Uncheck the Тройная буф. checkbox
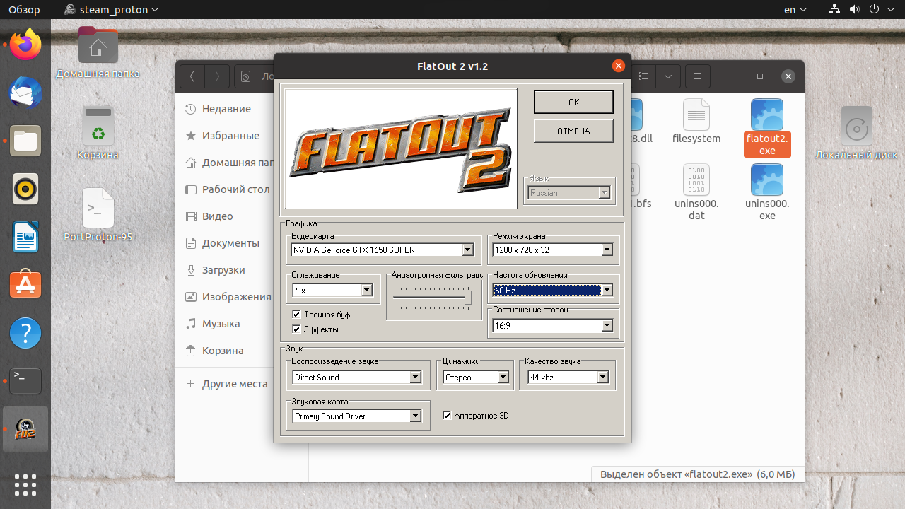Screen dimensions: 905x509 296,314
